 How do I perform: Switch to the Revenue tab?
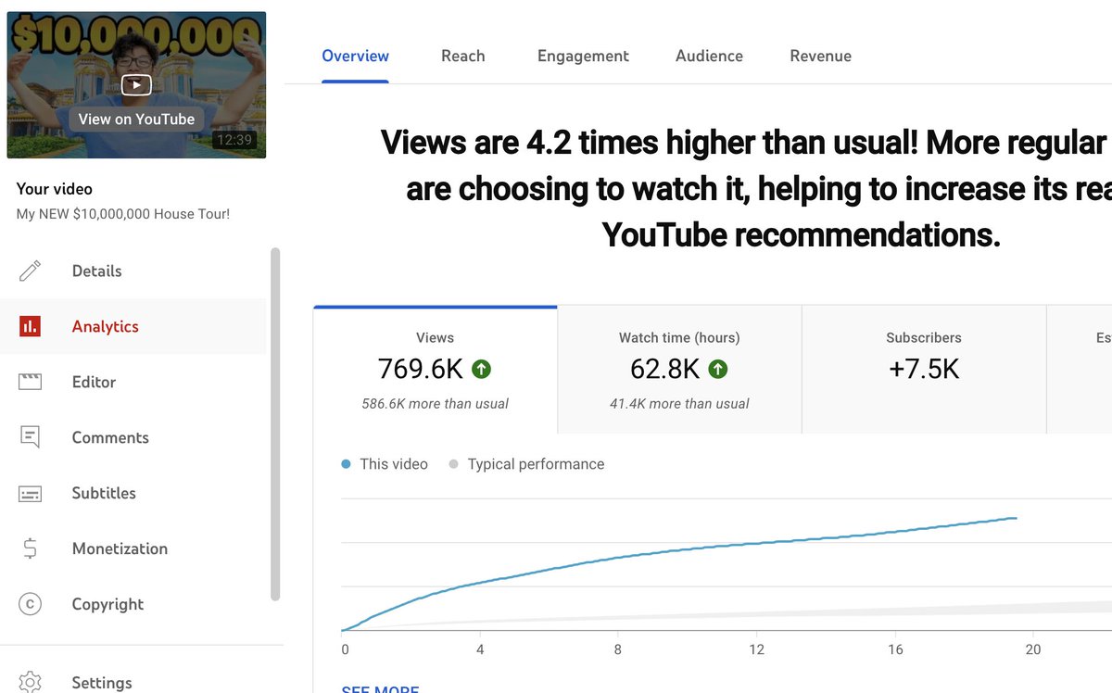coord(820,56)
